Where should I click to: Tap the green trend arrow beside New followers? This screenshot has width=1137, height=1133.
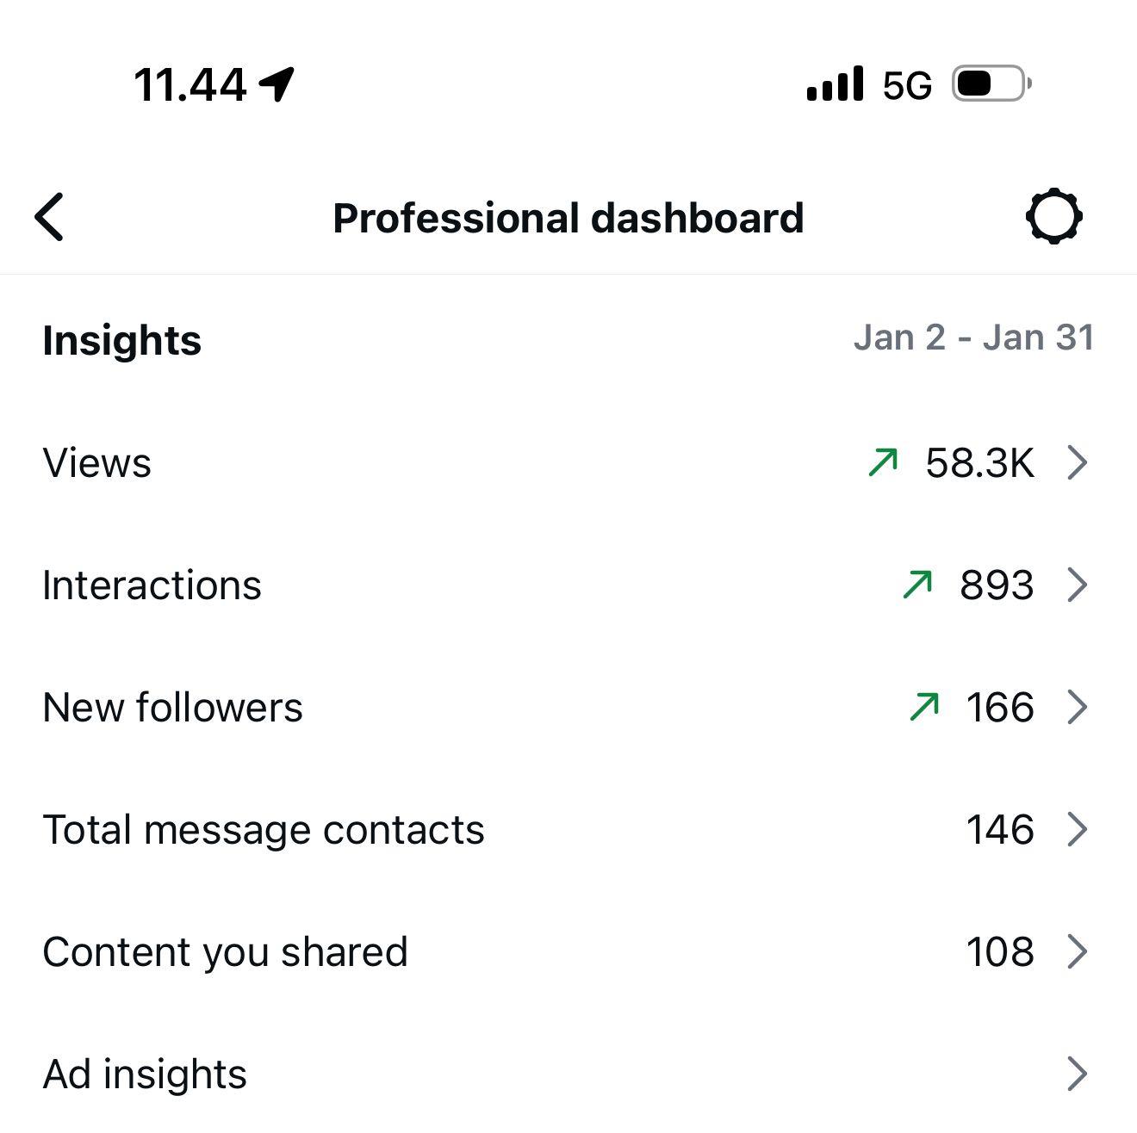(x=924, y=707)
